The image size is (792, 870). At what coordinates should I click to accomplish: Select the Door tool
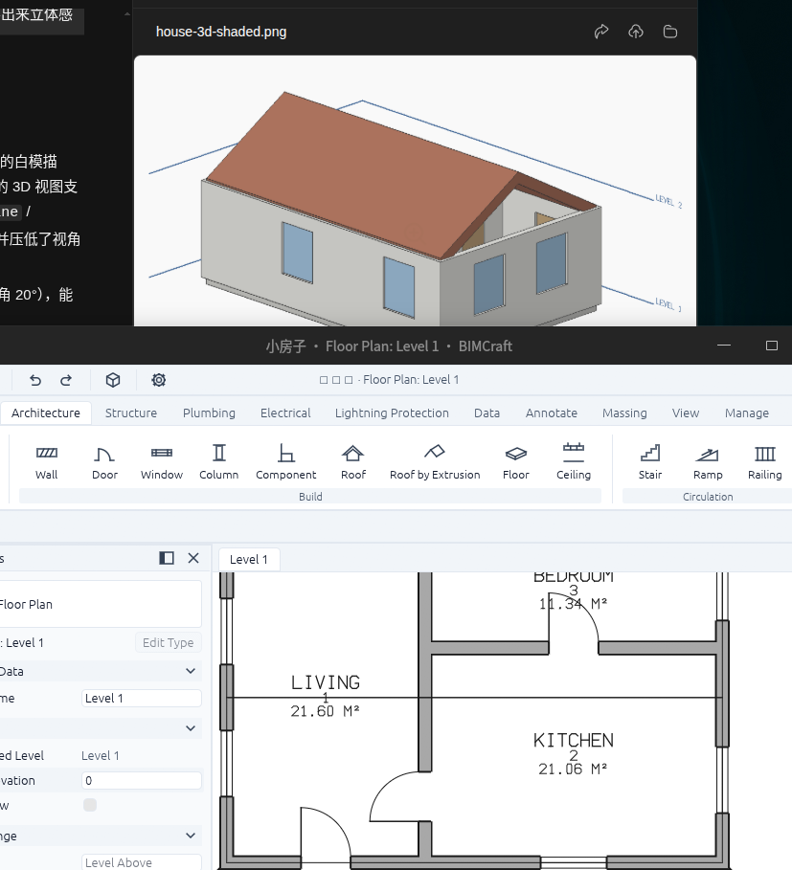click(104, 461)
